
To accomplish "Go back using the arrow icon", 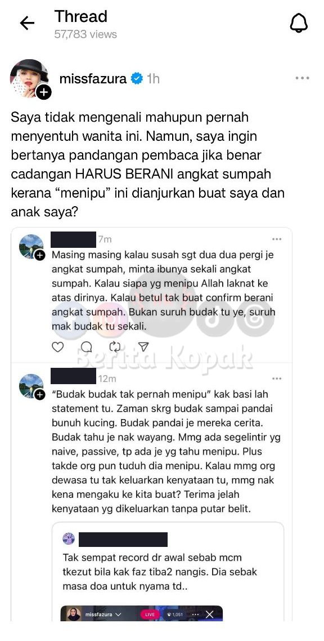I will click(x=28, y=24).
